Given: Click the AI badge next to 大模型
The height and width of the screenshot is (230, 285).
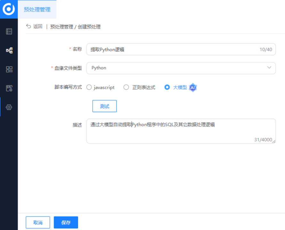Looking at the screenshot, I should coord(193,87).
